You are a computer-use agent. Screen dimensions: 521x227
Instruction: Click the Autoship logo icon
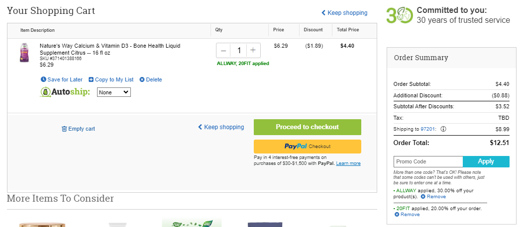(45, 92)
